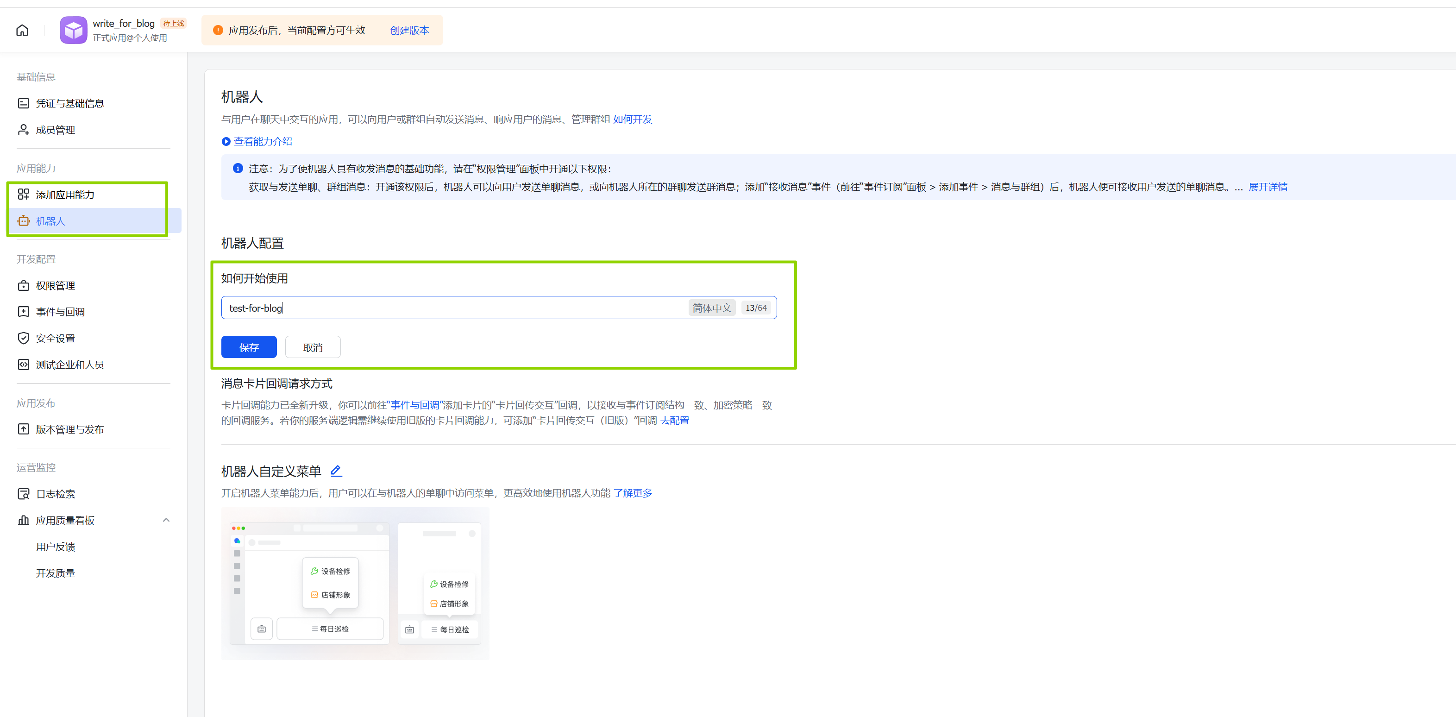
Task: Click the 权限管理 lock icon in sidebar
Action: click(23, 286)
